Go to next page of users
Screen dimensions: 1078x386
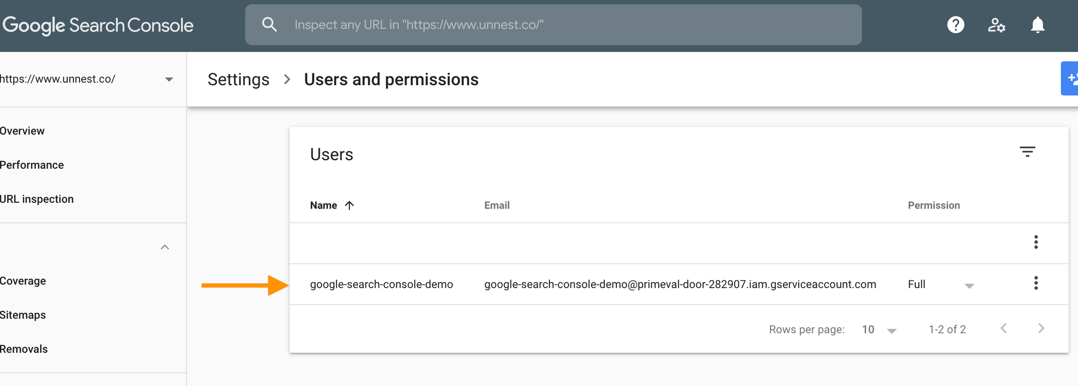[1041, 328]
